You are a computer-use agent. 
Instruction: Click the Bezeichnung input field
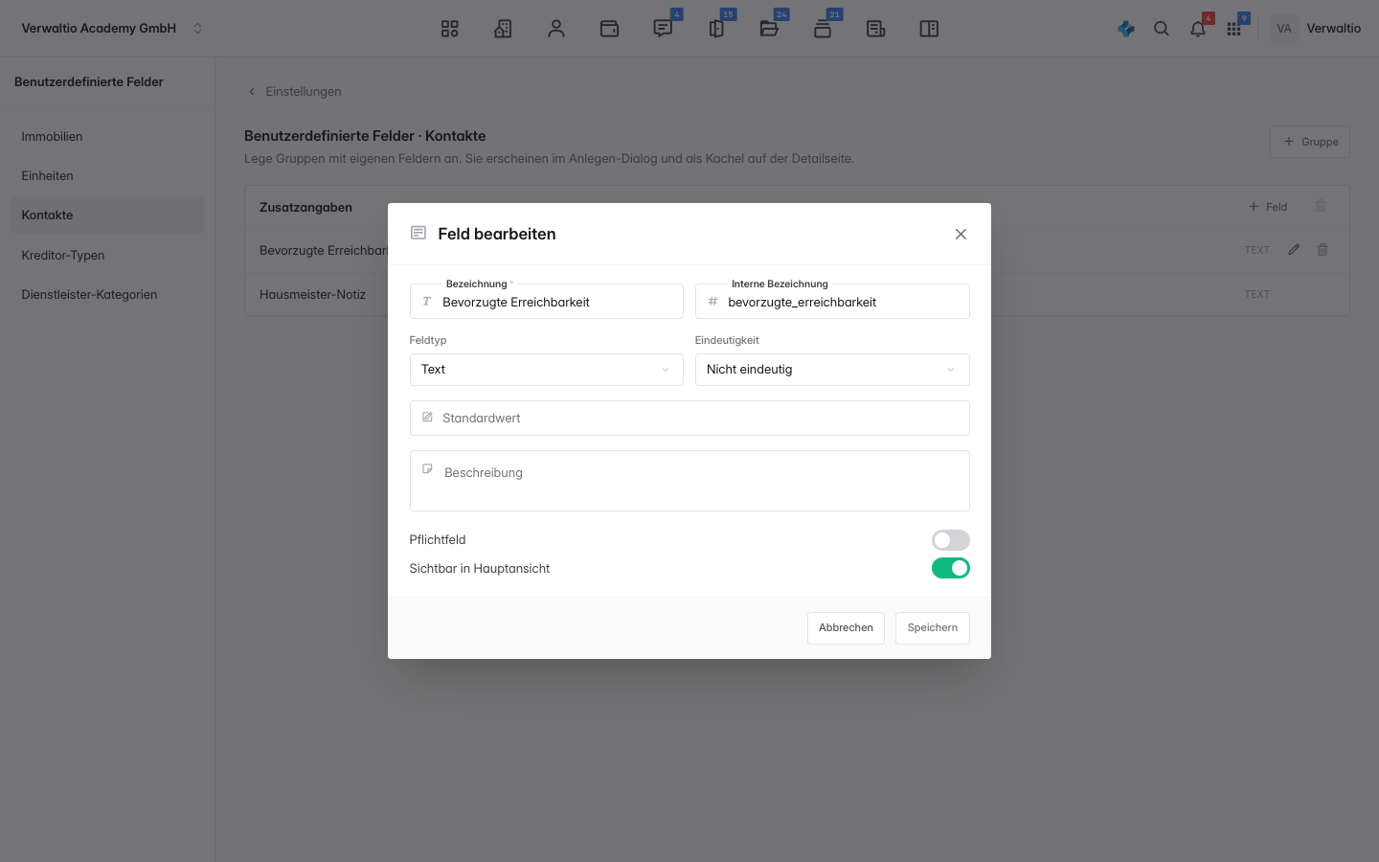(x=546, y=302)
